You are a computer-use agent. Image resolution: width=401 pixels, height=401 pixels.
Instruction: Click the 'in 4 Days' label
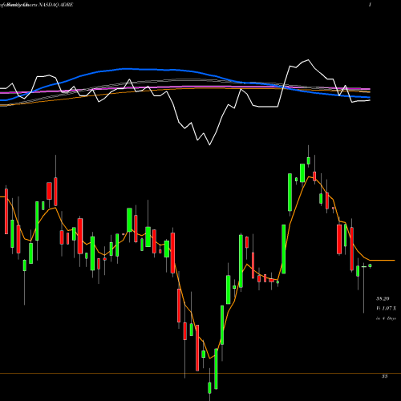pos(386,318)
